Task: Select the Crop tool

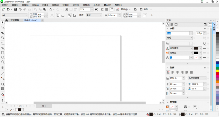Action: (x=3, y=33)
